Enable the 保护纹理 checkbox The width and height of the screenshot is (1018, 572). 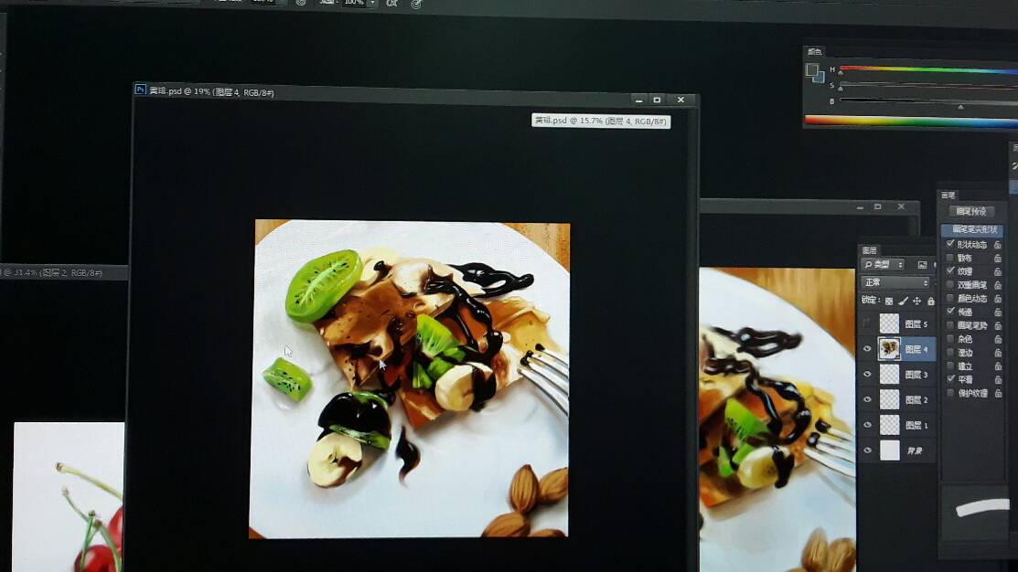(950, 393)
